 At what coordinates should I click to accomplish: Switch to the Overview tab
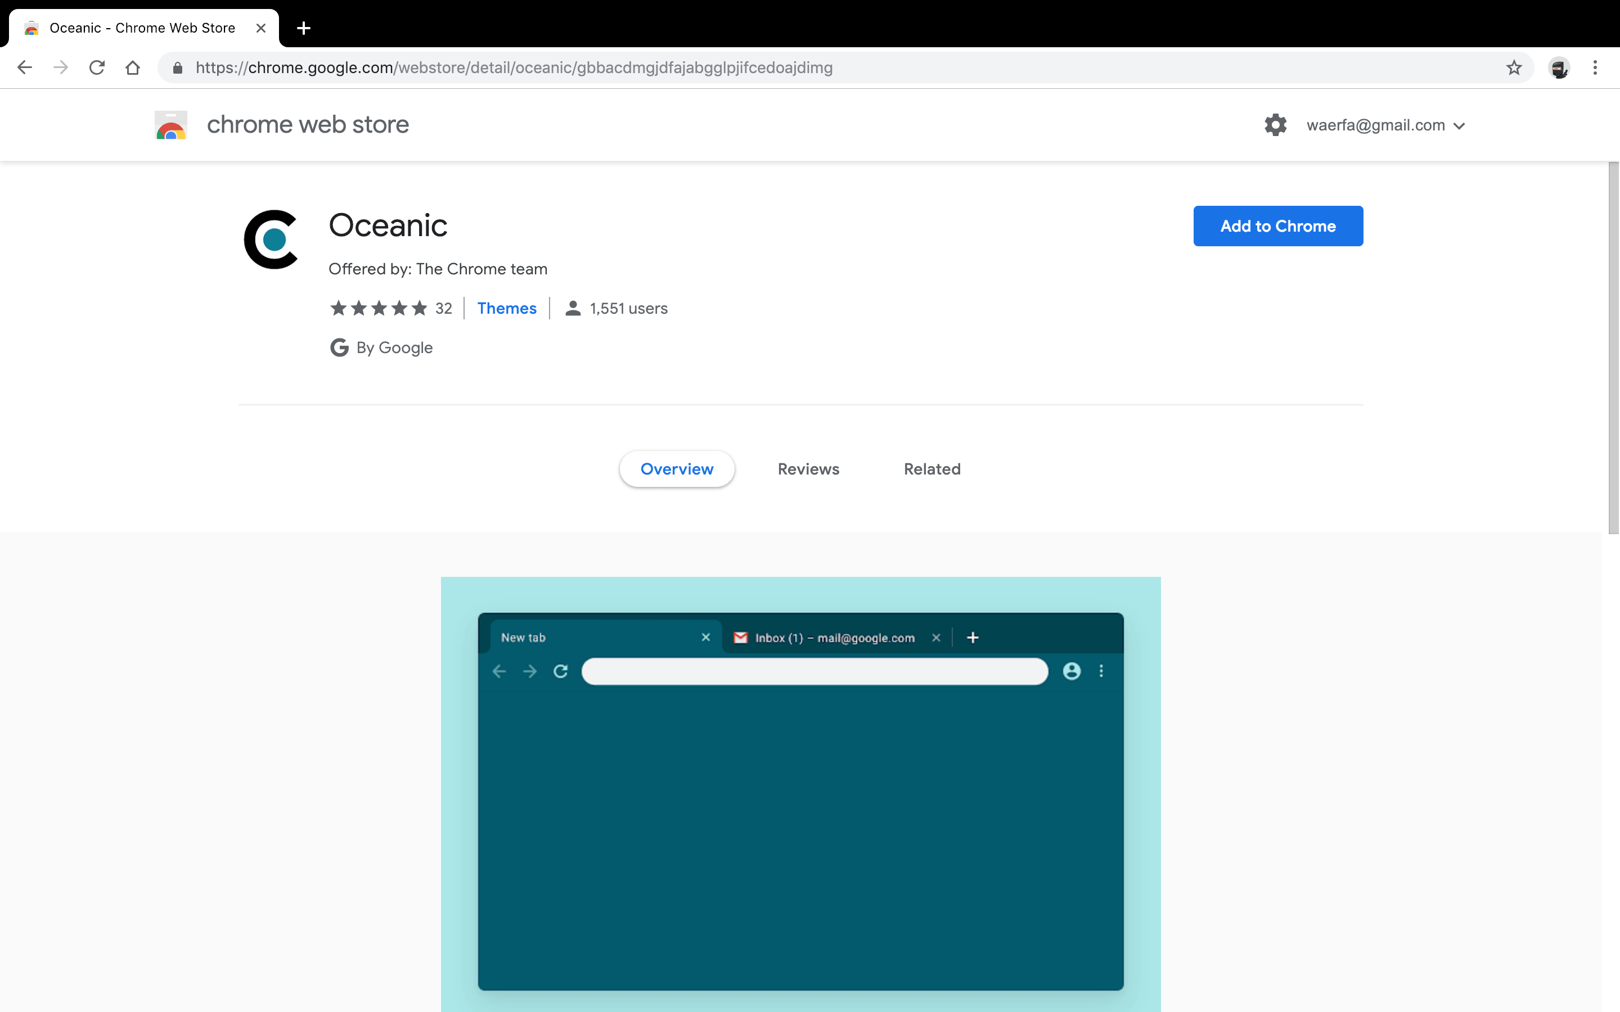pos(677,469)
